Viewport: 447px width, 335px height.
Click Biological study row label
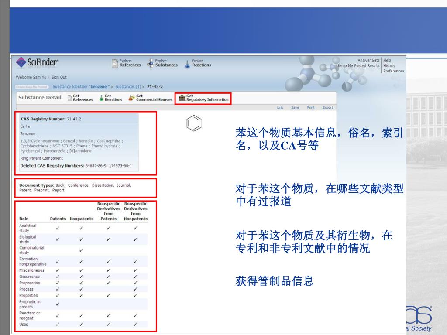point(28,239)
